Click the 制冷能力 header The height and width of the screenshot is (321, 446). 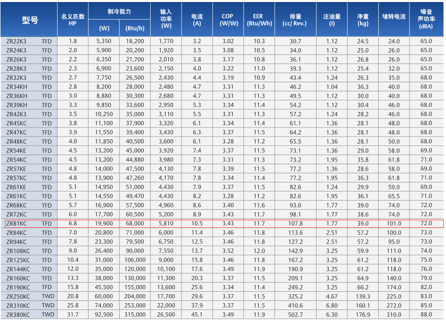(119, 11)
